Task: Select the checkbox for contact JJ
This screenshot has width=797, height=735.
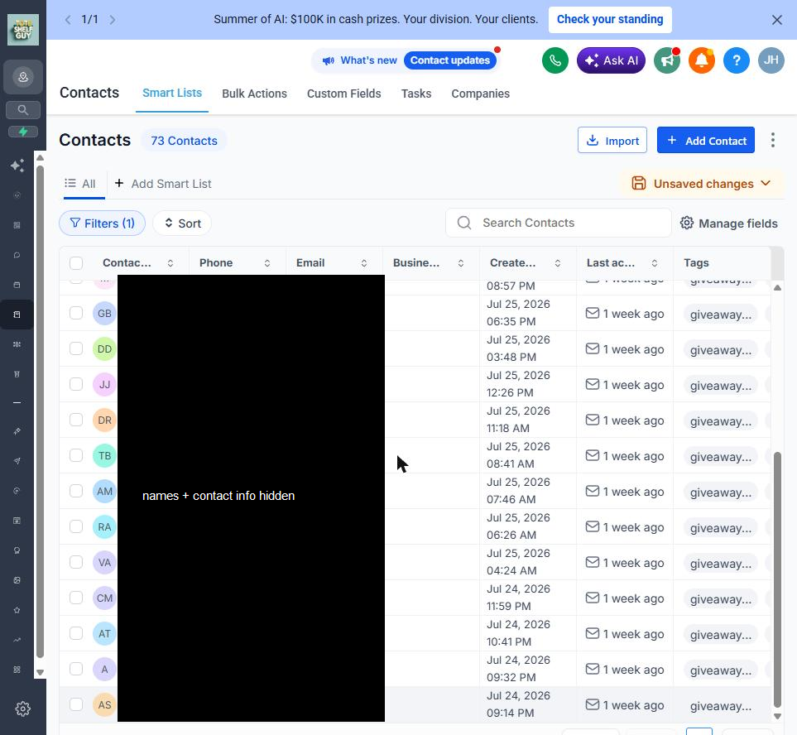Action: [76, 384]
